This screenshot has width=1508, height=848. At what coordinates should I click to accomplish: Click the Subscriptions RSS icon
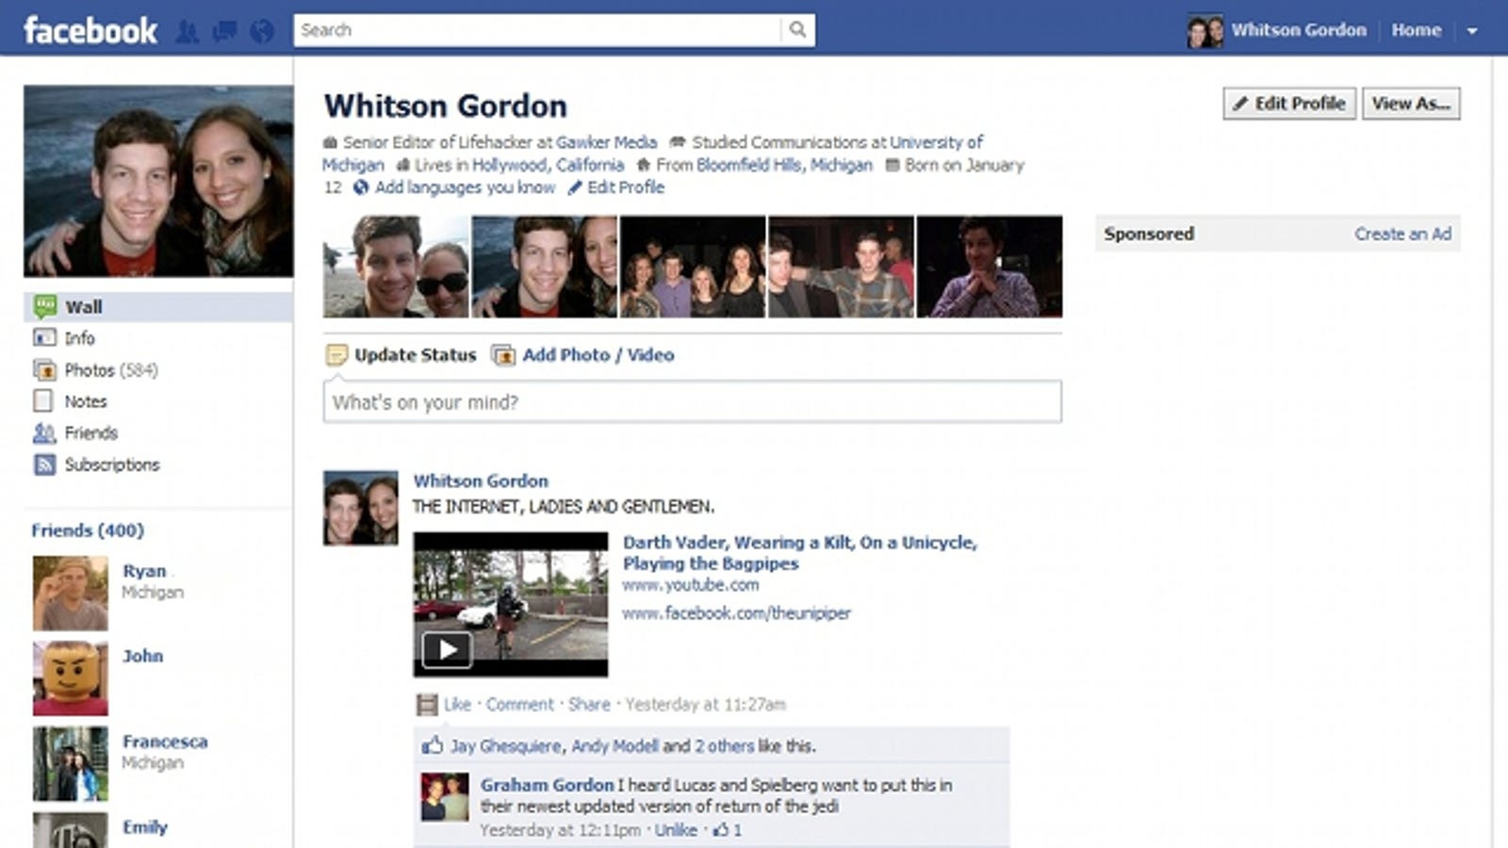[44, 465]
